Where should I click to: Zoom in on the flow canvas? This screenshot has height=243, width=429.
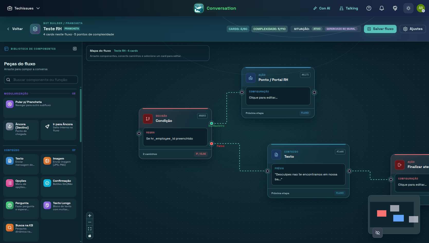(90, 216)
